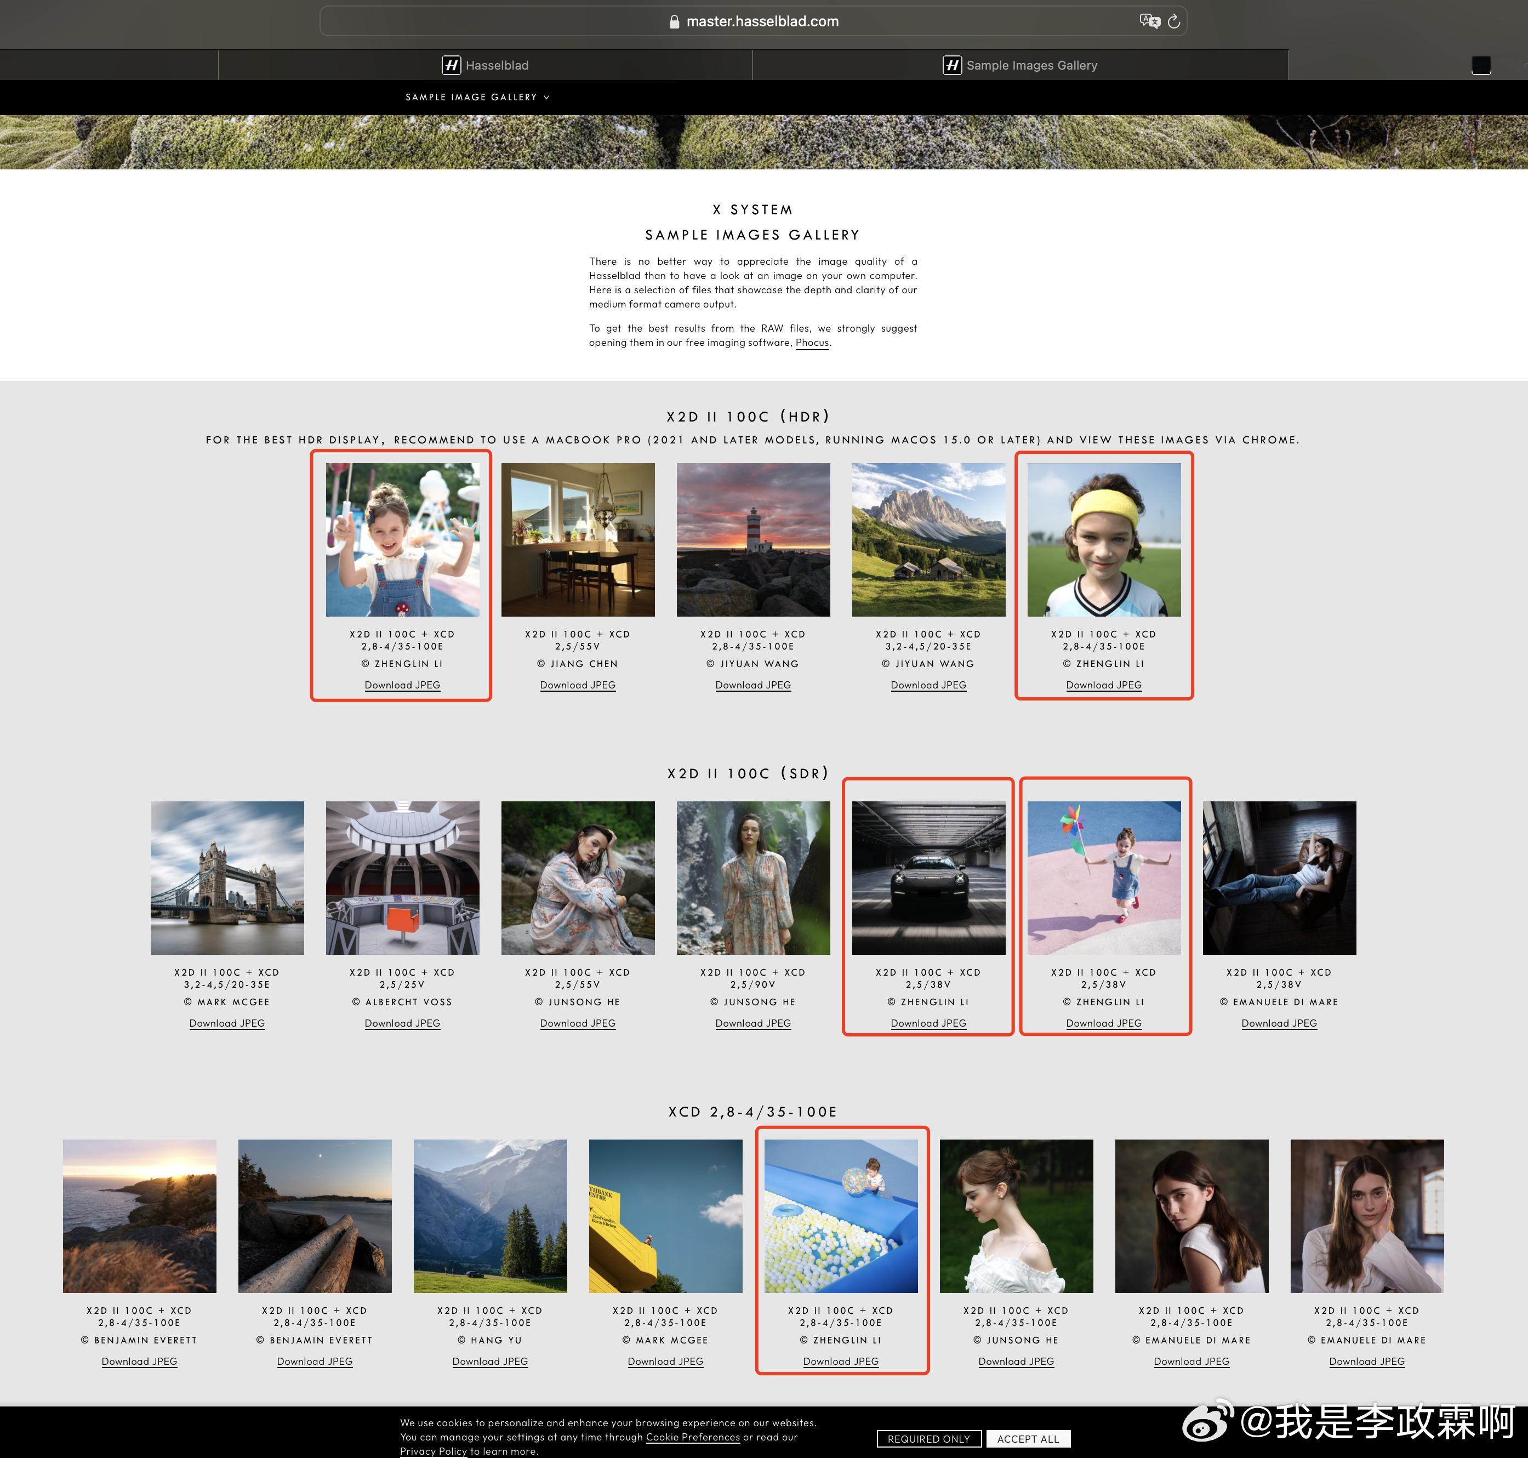This screenshot has height=1458, width=1528.
Task: Click the address bar URL field
Action: (x=752, y=21)
